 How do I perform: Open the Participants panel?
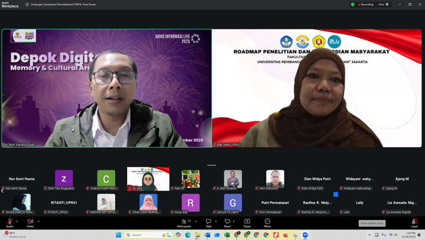point(184,222)
